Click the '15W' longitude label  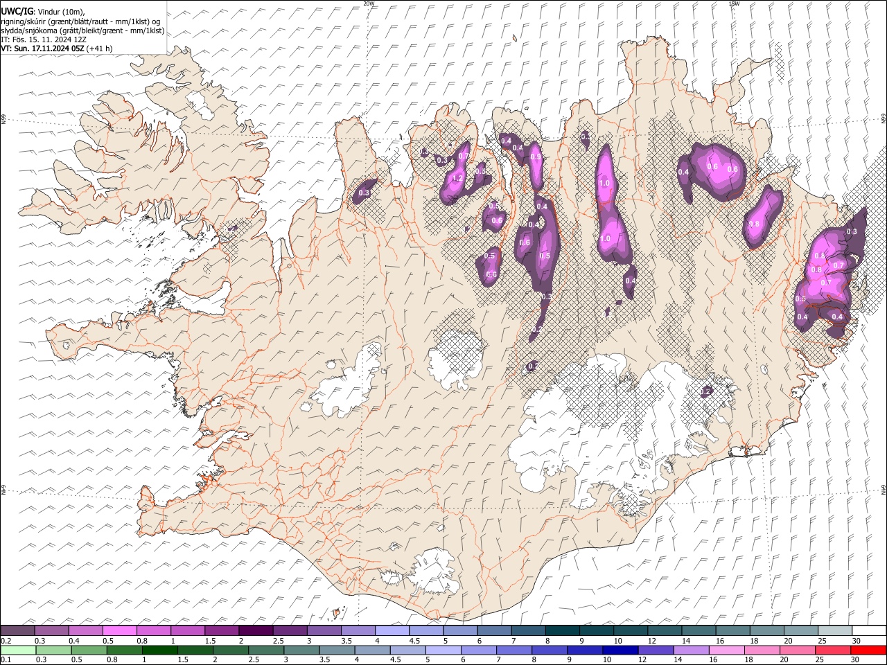(734, 3)
